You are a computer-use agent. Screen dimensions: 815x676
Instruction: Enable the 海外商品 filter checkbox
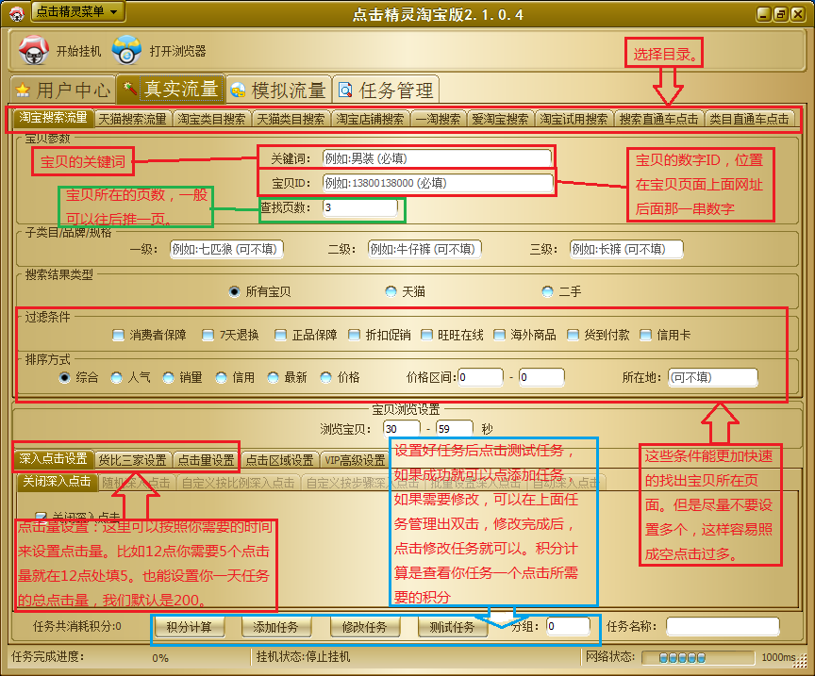(x=500, y=335)
